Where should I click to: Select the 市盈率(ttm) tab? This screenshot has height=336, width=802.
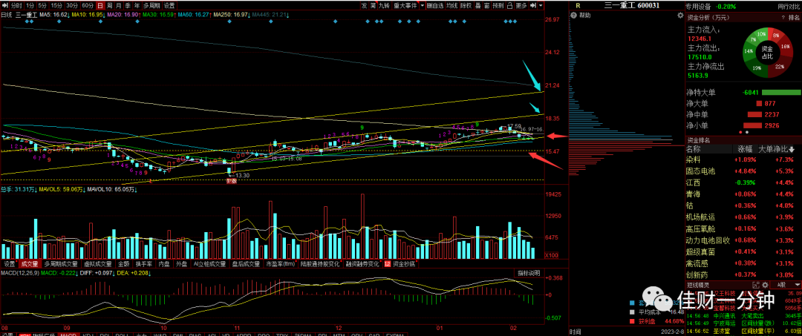pos(281,265)
